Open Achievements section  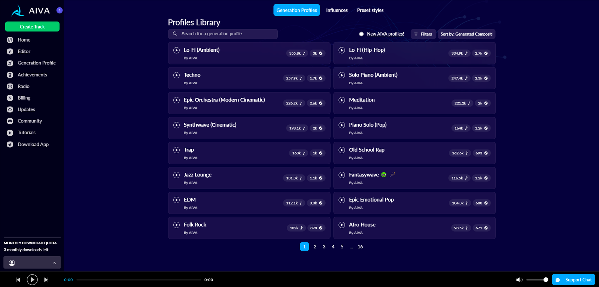[32, 75]
